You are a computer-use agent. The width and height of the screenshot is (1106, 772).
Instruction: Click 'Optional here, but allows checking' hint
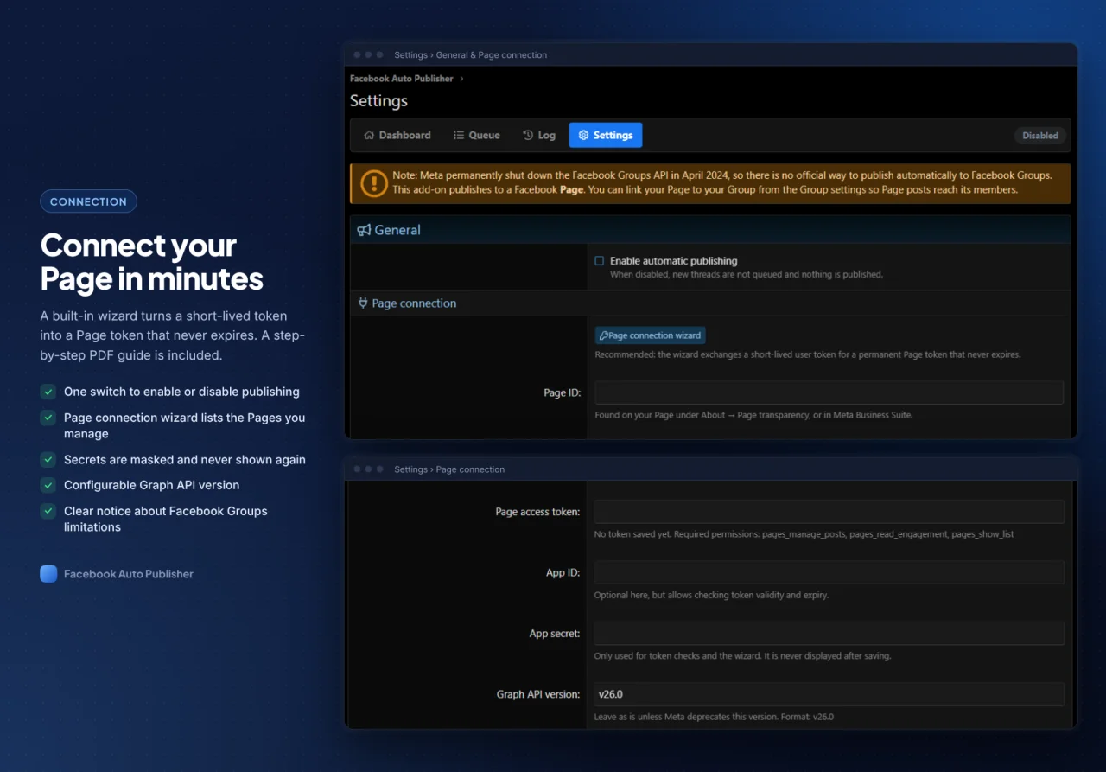tap(711, 595)
